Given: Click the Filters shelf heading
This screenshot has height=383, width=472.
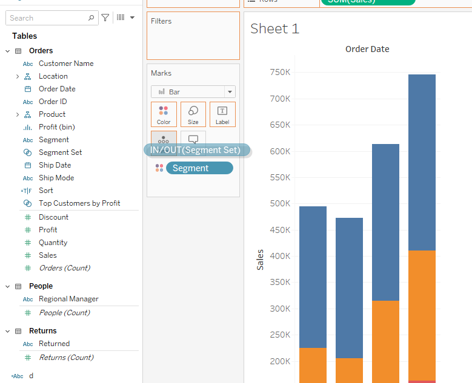Looking at the screenshot, I should tap(161, 21).
